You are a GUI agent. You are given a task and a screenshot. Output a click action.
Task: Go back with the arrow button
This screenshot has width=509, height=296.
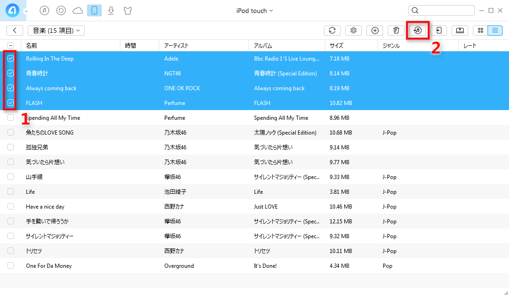[x=15, y=30]
